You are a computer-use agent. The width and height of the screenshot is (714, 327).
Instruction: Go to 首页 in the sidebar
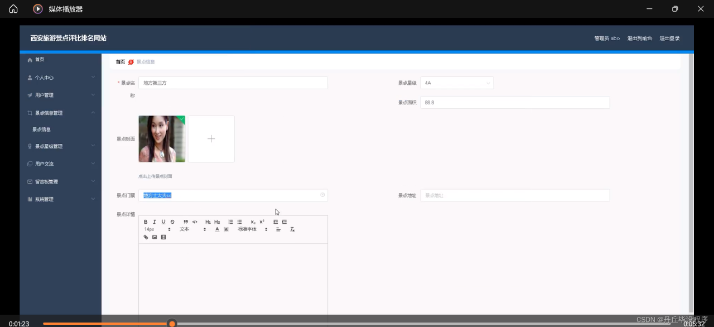pos(39,60)
